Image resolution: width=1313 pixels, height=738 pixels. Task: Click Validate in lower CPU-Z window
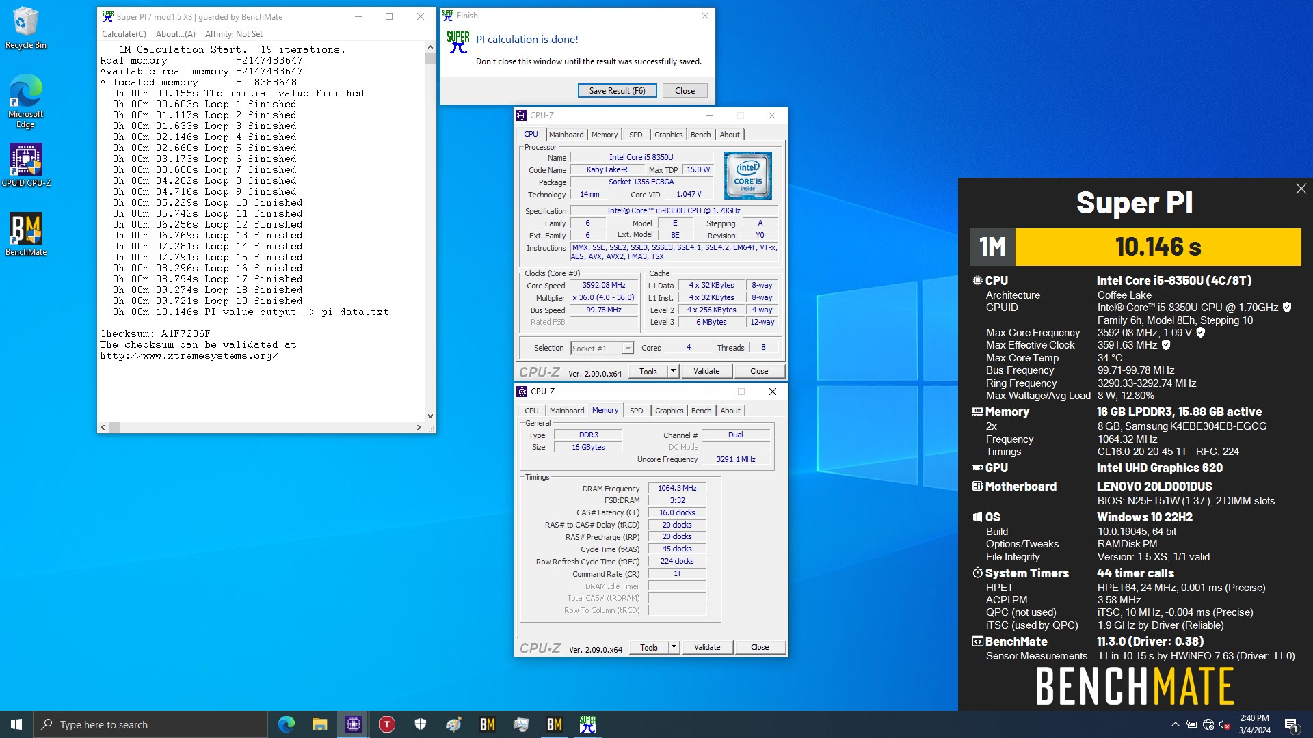707,647
